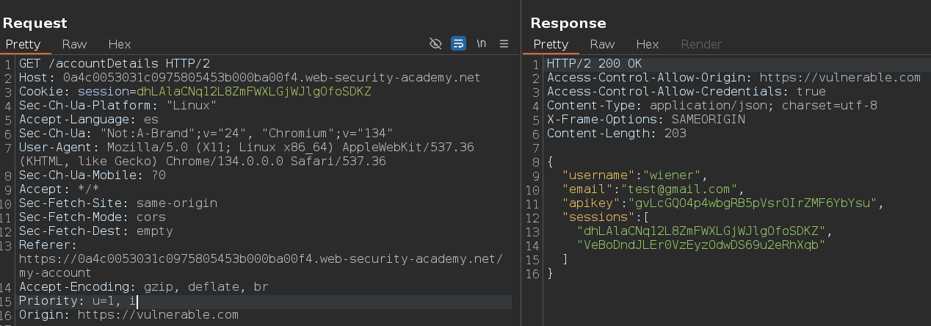Toggle the \n show newlines button
931x326 pixels.
click(x=481, y=44)
